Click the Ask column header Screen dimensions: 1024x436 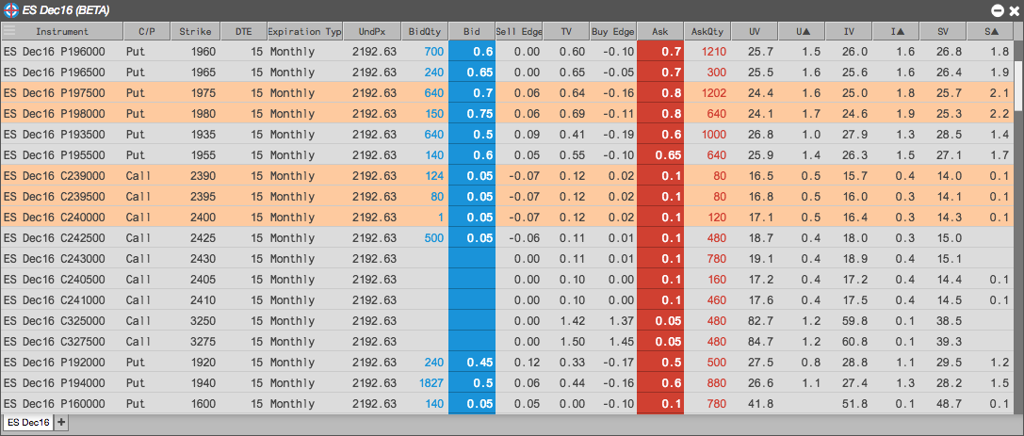click(660, 31)
